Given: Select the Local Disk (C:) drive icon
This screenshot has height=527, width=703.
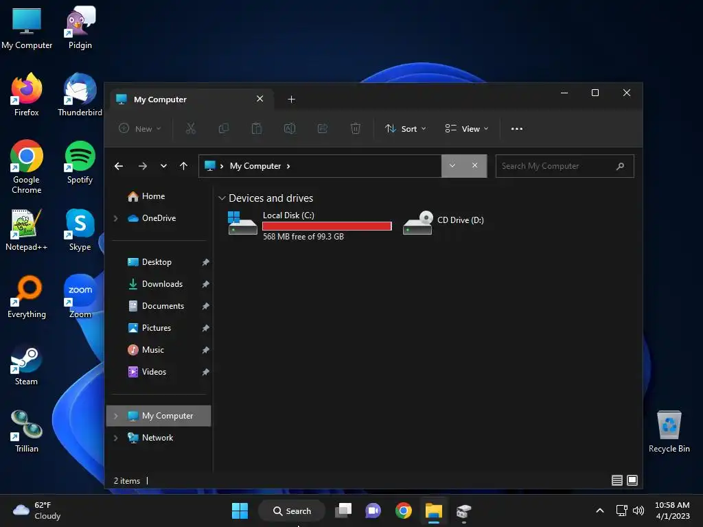Looking at the screenshot, I should [x=242, y=223].
